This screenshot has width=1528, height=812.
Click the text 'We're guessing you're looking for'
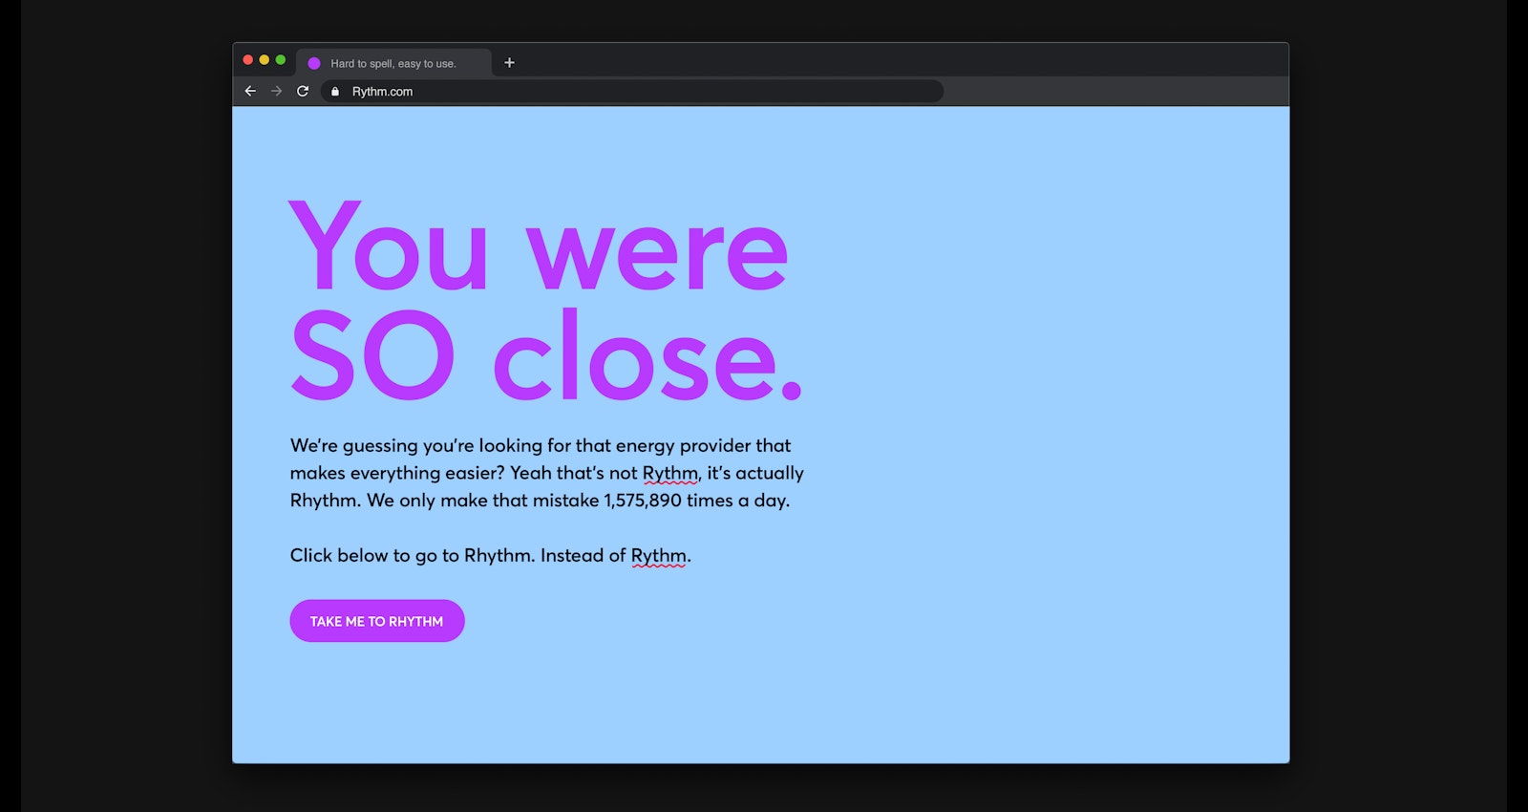click(430, 446)
